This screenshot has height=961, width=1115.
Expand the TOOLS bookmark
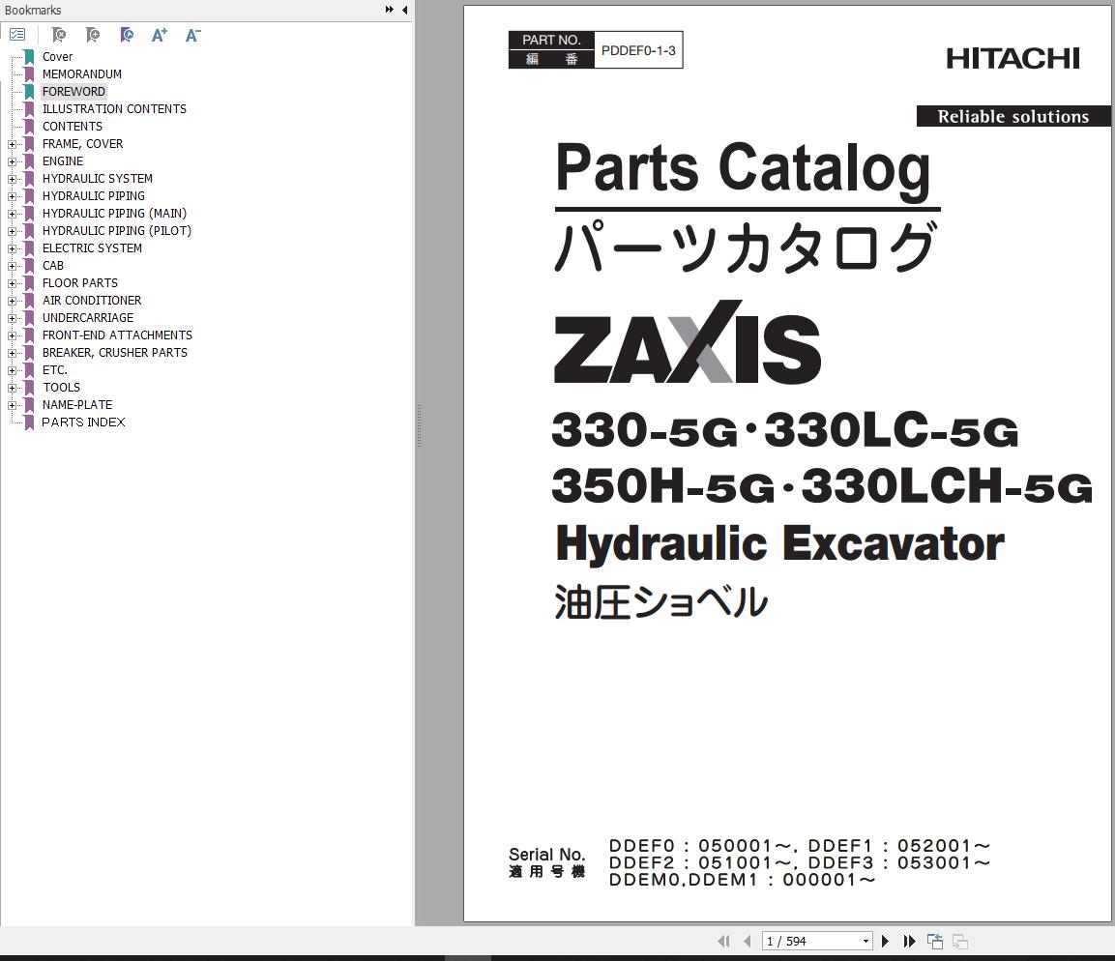point(12,388)
